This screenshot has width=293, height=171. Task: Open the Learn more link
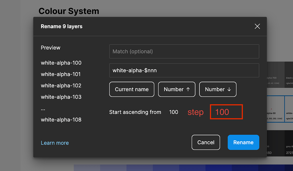point(55,143)
